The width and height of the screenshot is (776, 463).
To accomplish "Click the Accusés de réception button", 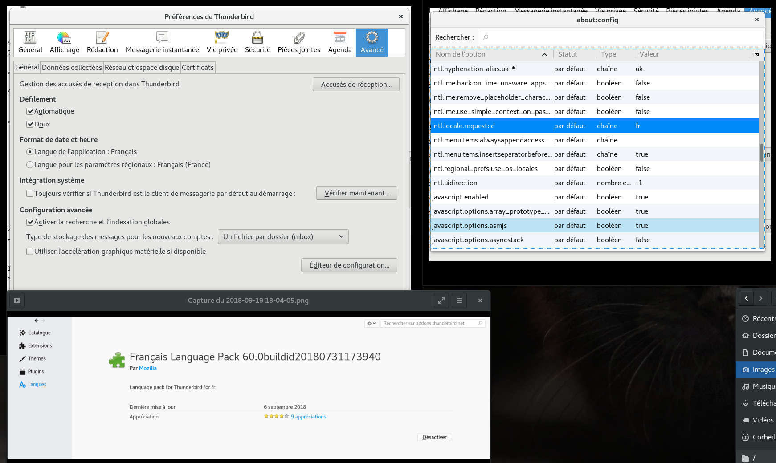I will point(356,85).
